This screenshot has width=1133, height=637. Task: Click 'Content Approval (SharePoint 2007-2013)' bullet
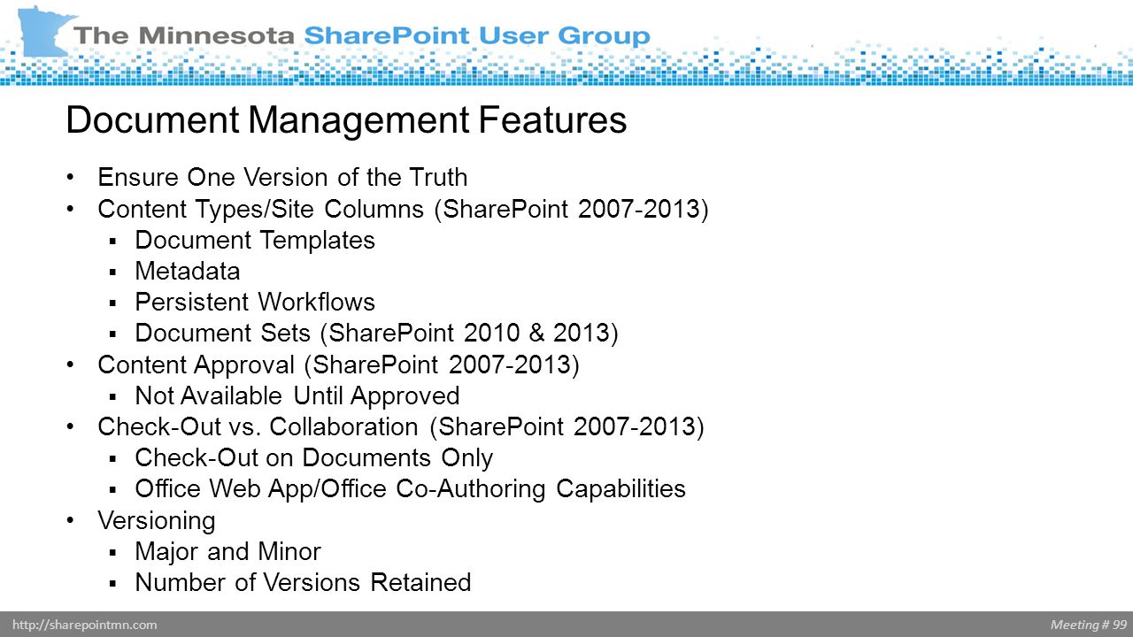click(x=338, y=365)
